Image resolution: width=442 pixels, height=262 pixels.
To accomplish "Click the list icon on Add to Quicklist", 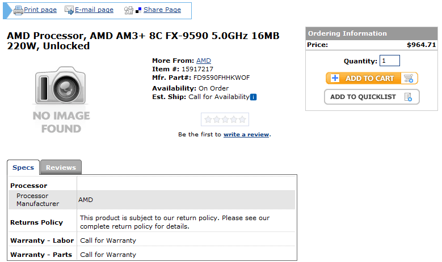I will coord(409,97).
